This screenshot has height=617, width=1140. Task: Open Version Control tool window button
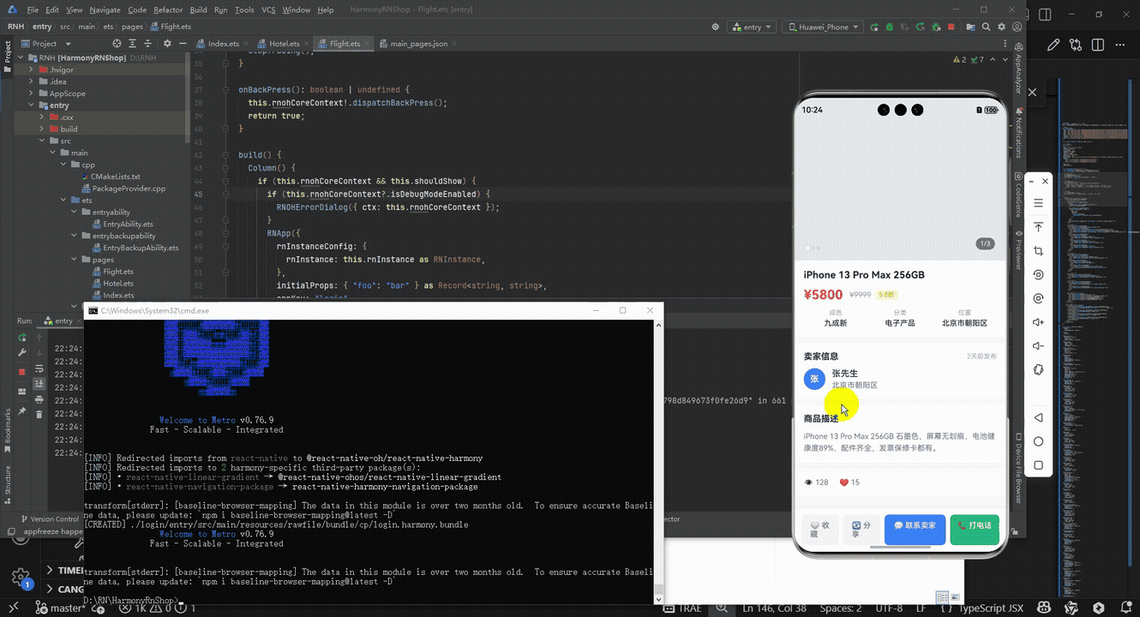pyautogui.click(x=50, y=519)
